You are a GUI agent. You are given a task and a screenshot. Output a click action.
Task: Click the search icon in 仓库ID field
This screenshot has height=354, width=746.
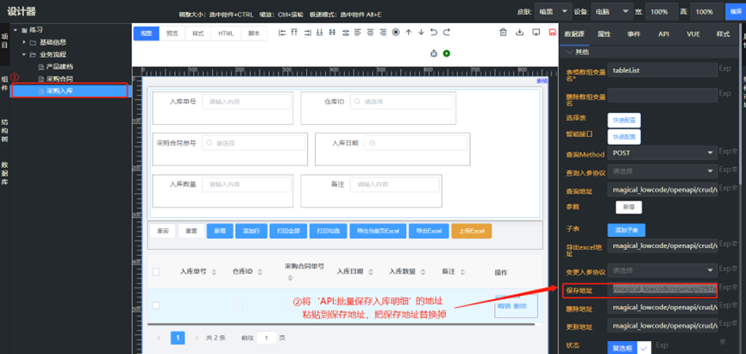click(x=357, y=102)
